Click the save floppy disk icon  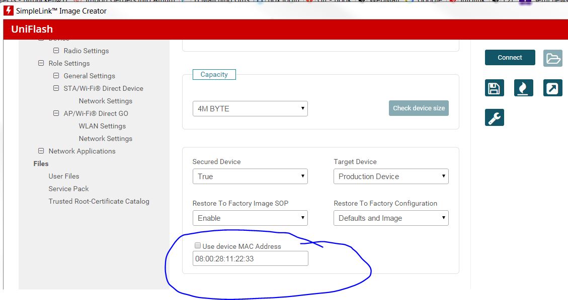click(x=495, y=88)
